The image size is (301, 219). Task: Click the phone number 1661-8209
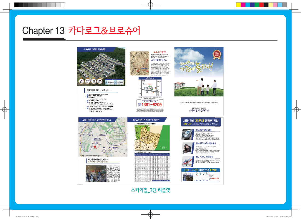click(151, 105)
